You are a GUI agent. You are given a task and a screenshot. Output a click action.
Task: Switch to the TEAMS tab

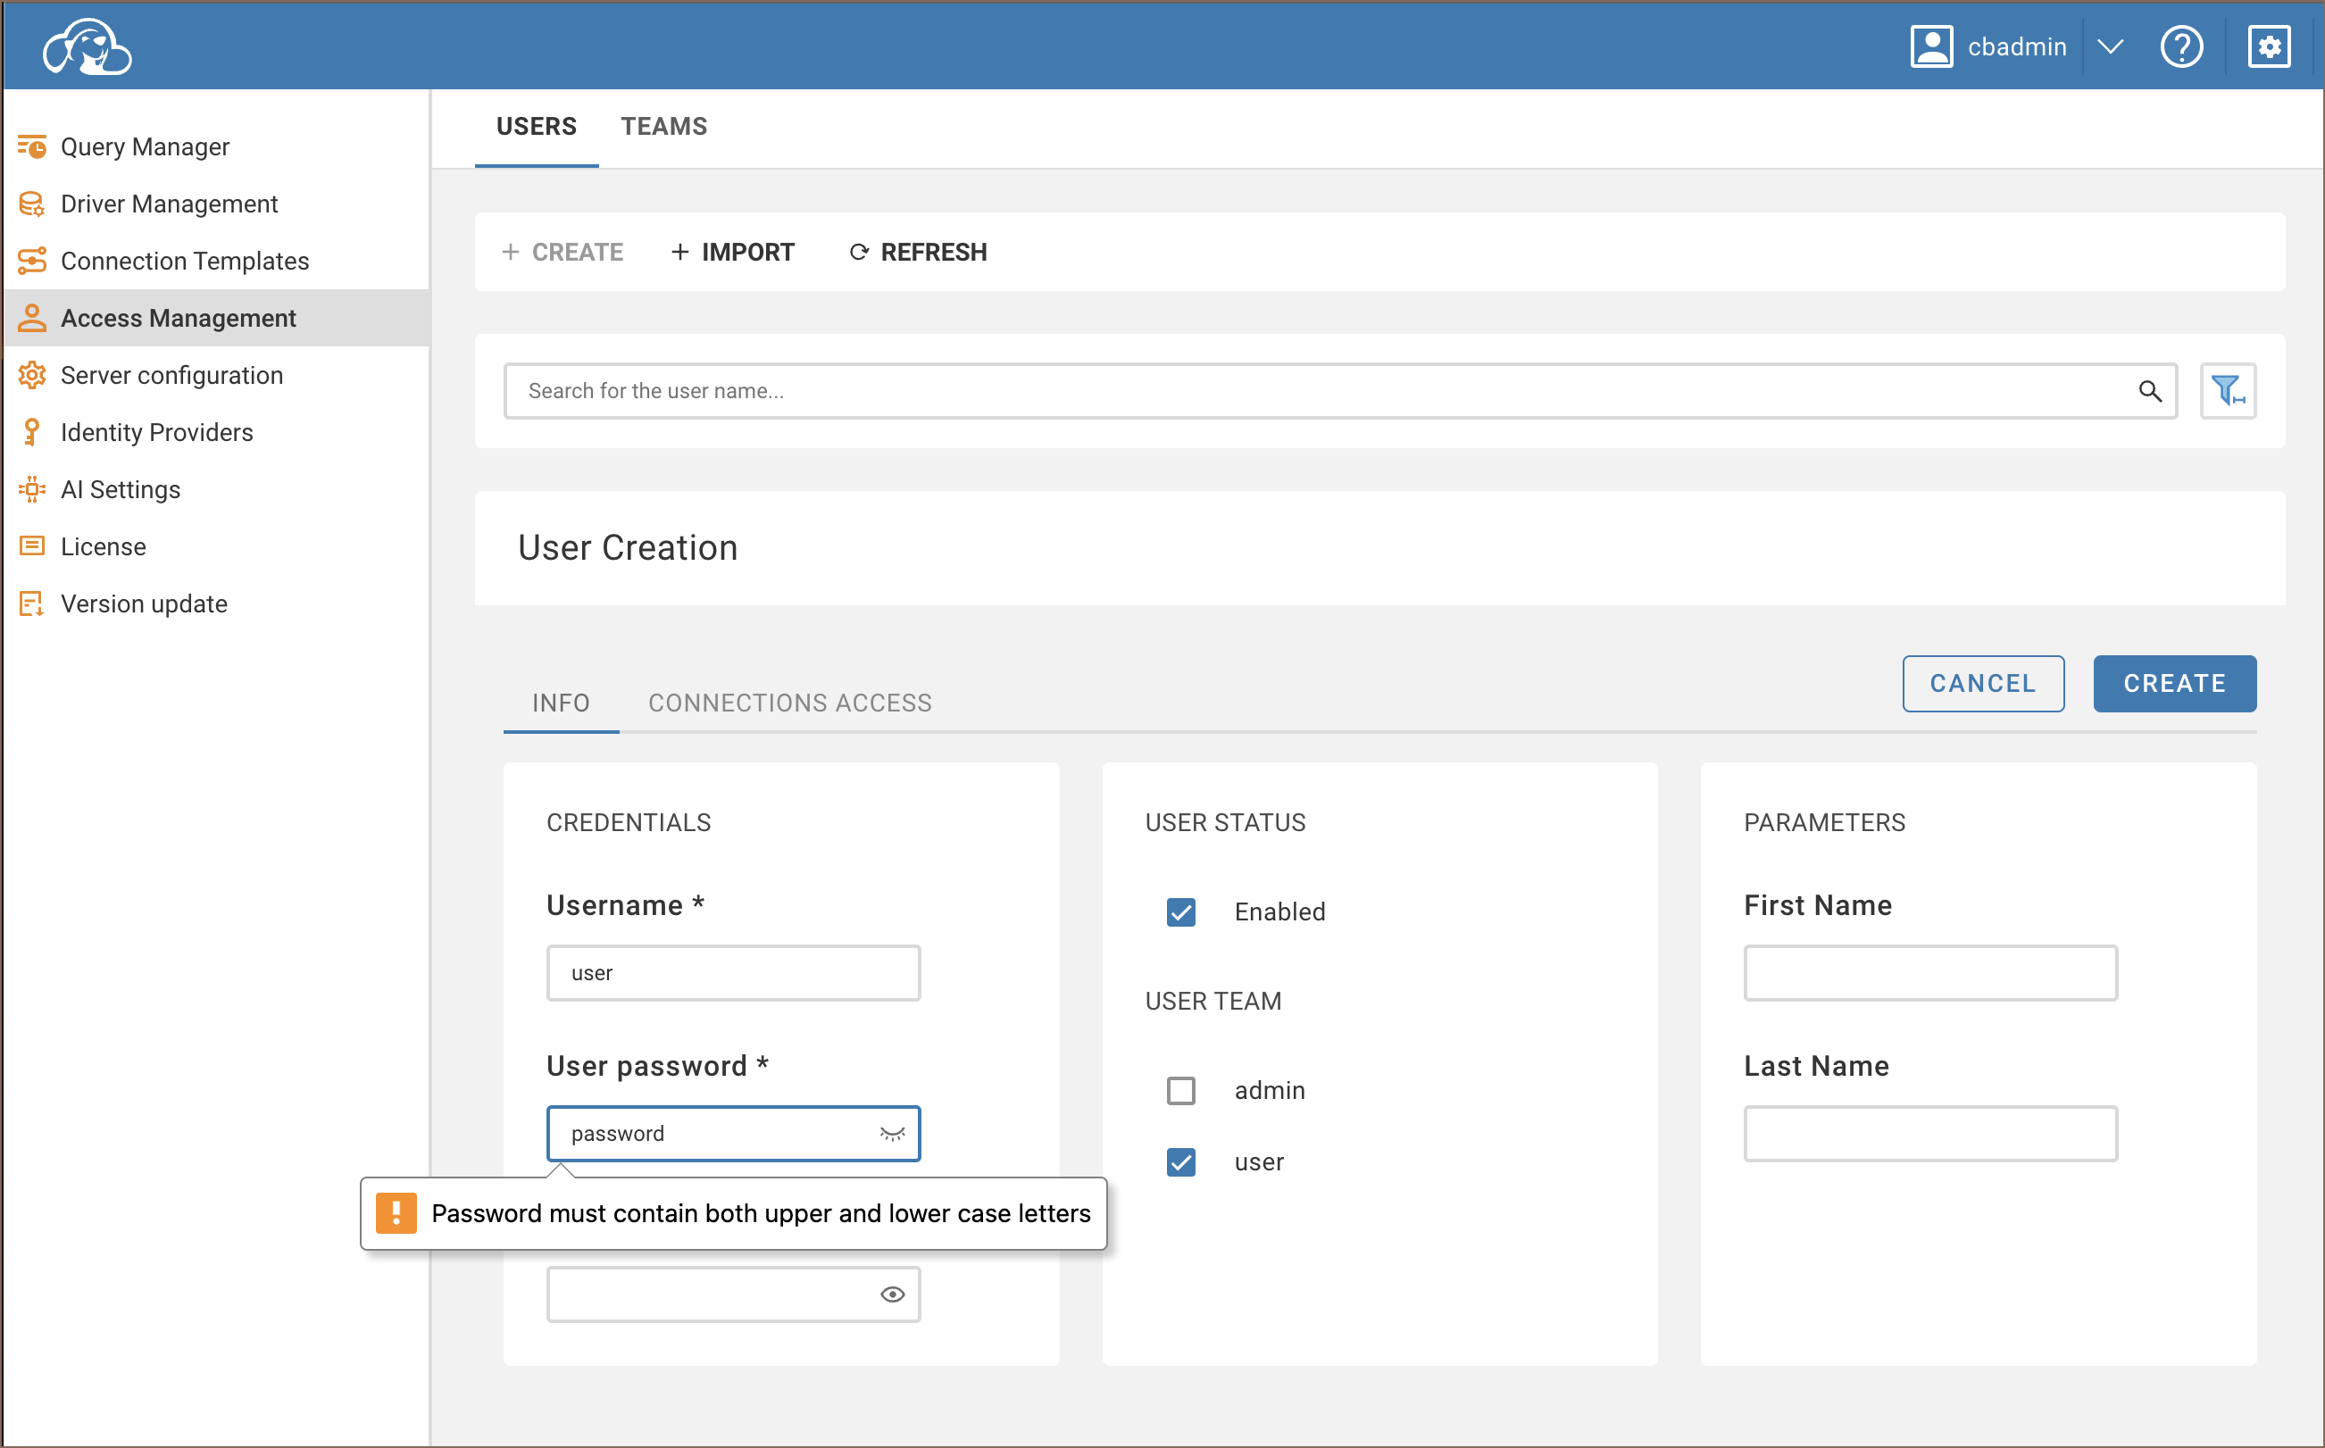663,127
